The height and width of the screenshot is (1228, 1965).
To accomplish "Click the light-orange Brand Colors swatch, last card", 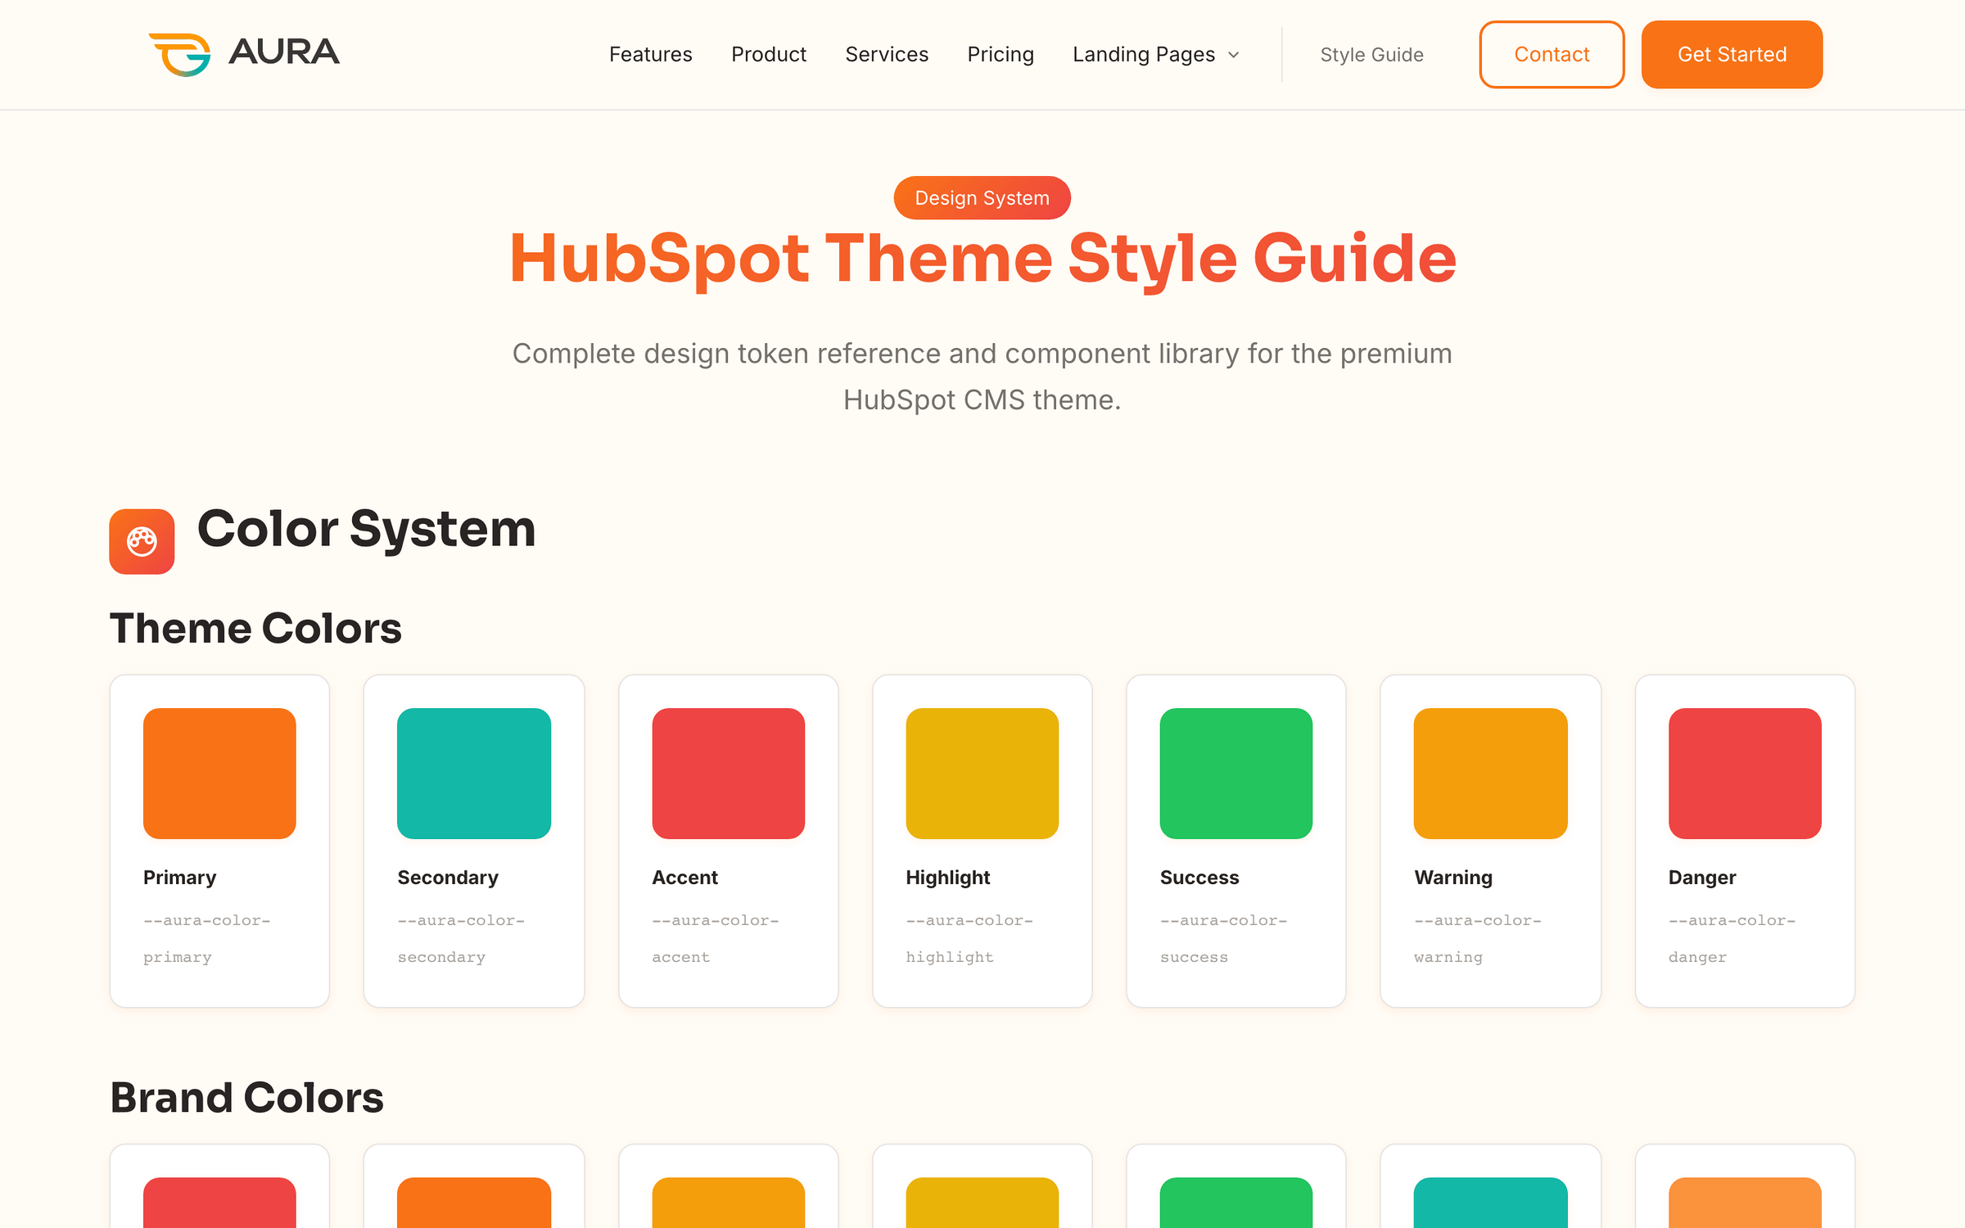I will click(x=1745, y=1203).
